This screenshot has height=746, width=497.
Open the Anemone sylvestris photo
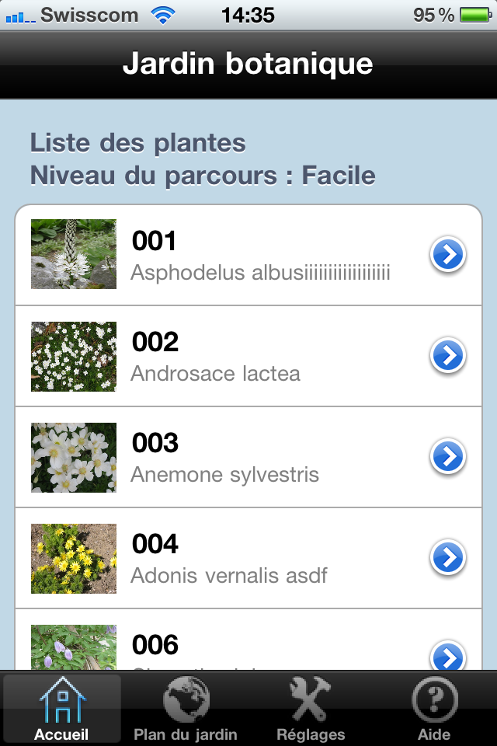click(74, 458)
